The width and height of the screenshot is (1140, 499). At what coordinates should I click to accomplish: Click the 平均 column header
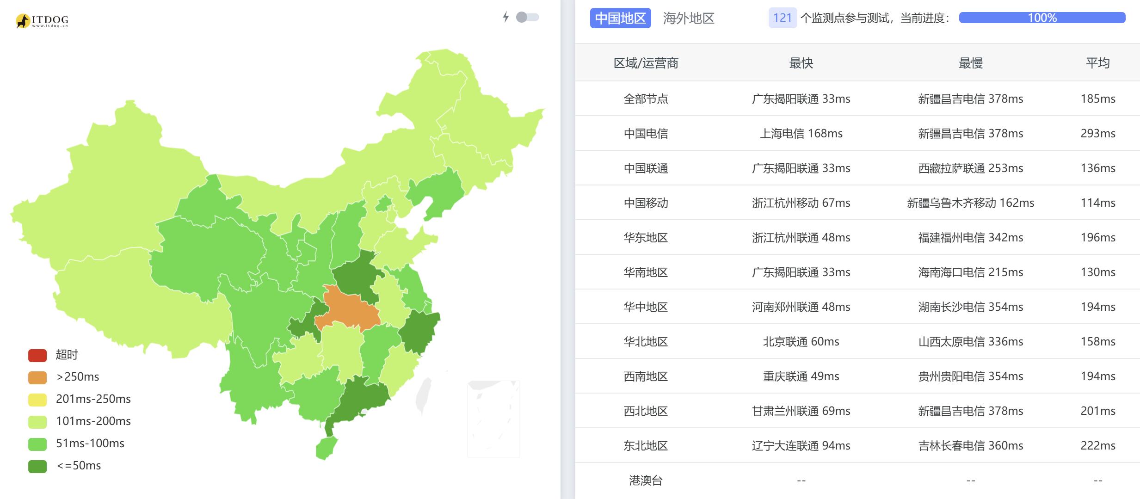point(1098,63)
